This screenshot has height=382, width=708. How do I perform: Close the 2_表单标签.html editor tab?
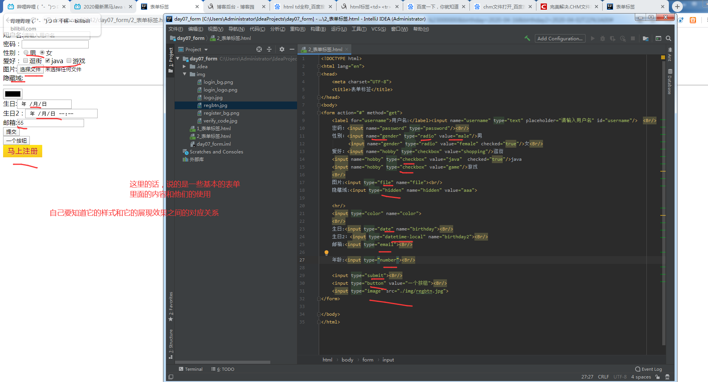point(347,49)
